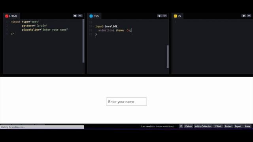253x142 pixels.
Task: Click the CSS editor vertical scrollbar
Action: [168, 56]
